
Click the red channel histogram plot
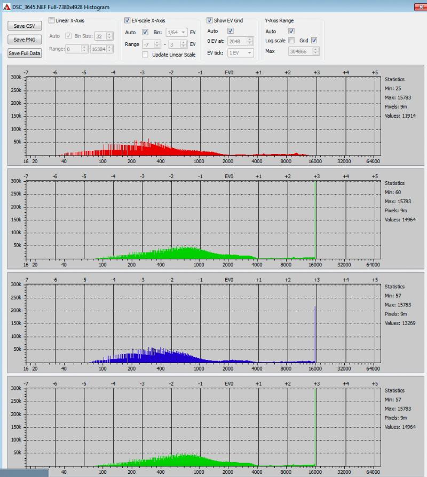(203, 117)
